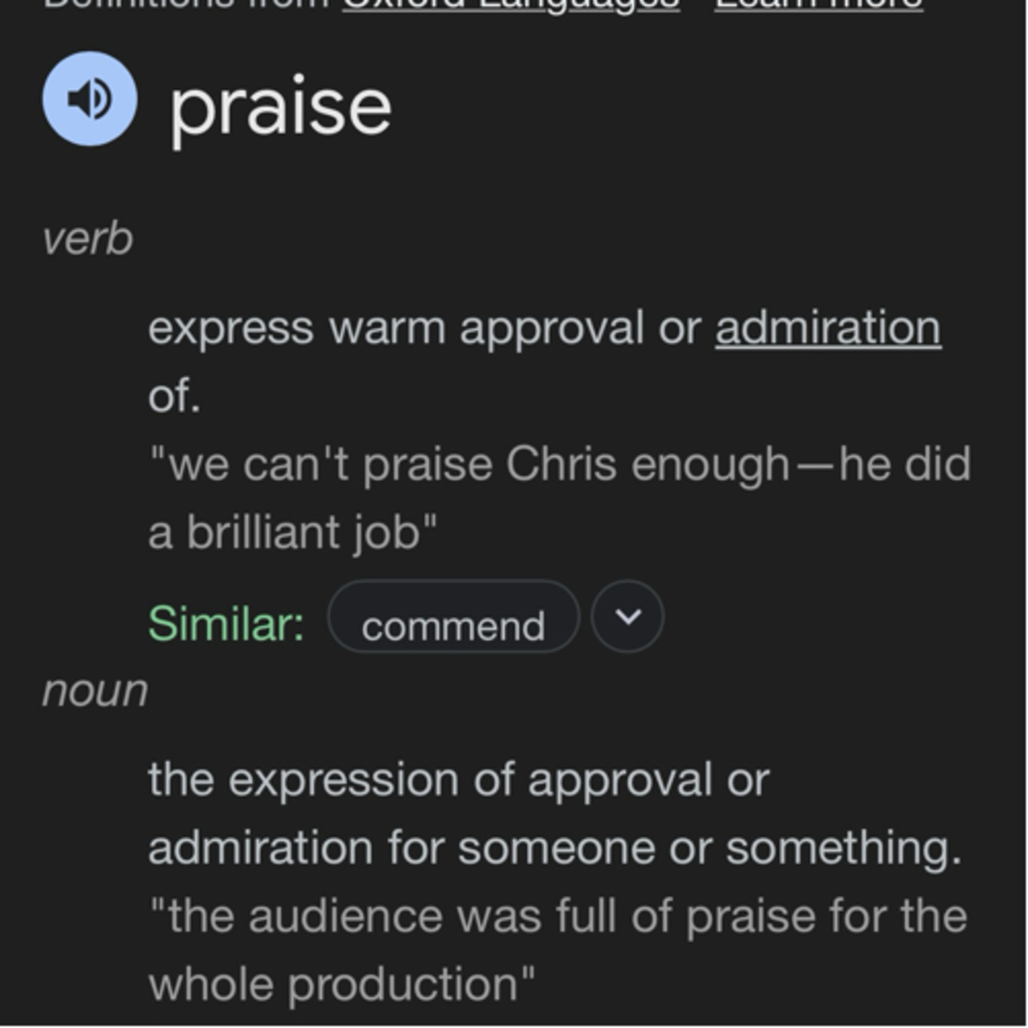The width and height of the screenshot is (1028, 1028).
Task: Open the Oxford Languages source link
Action: (511, 4)
